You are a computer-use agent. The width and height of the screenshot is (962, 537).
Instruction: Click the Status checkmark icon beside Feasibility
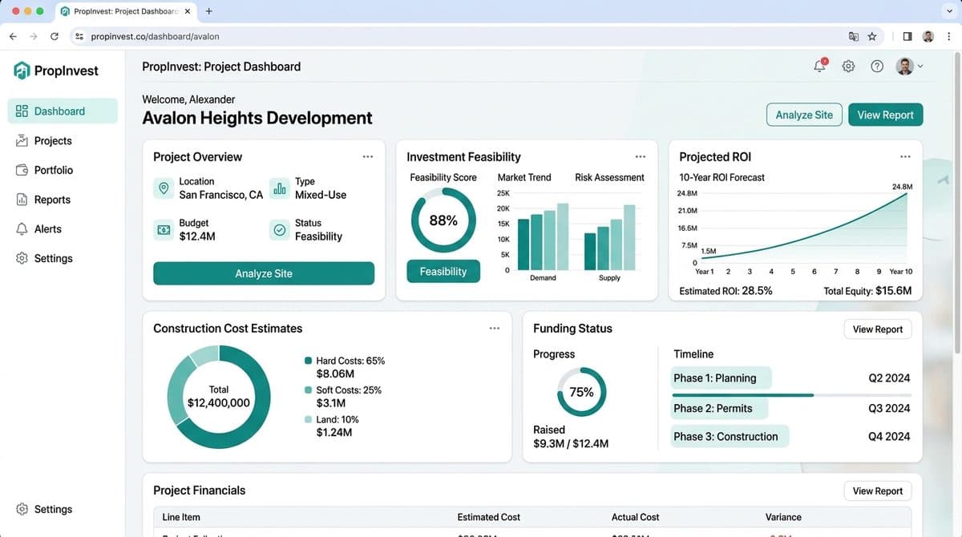tap(280, 230)
